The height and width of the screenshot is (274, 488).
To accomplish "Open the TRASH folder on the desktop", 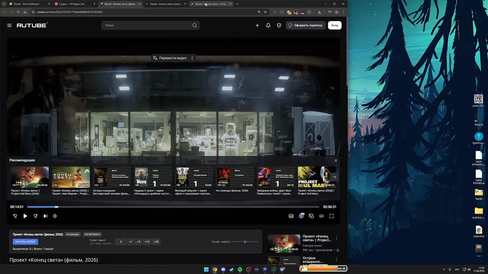I will tap(478, 194).
